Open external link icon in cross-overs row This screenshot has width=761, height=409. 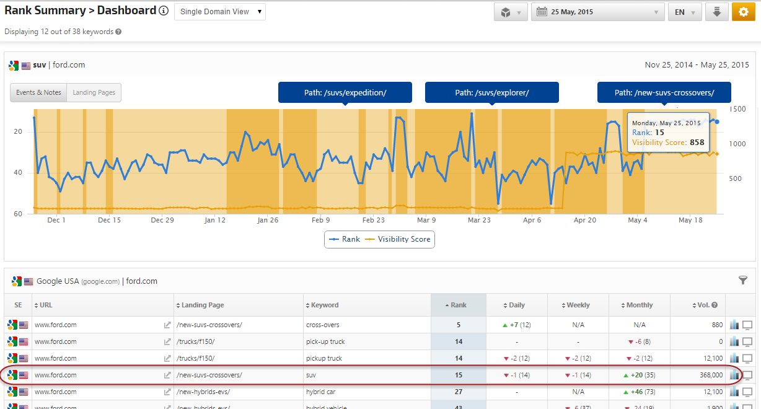point(167,325)
